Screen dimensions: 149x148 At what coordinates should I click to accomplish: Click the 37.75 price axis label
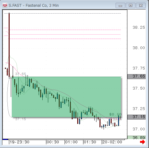139,68
